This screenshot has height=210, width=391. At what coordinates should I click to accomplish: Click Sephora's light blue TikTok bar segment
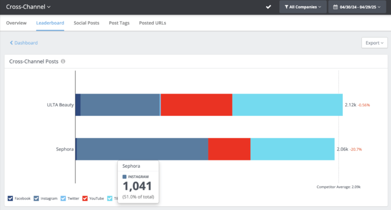(292, 149)
